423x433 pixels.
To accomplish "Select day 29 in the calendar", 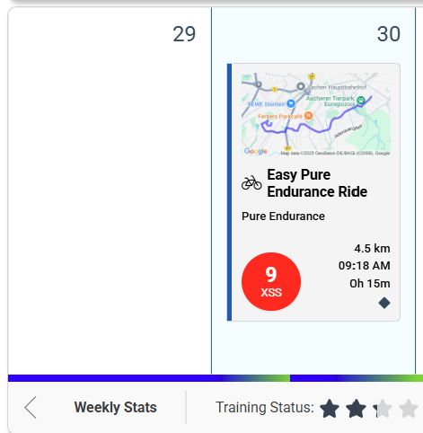I will [x=184, y=34].
